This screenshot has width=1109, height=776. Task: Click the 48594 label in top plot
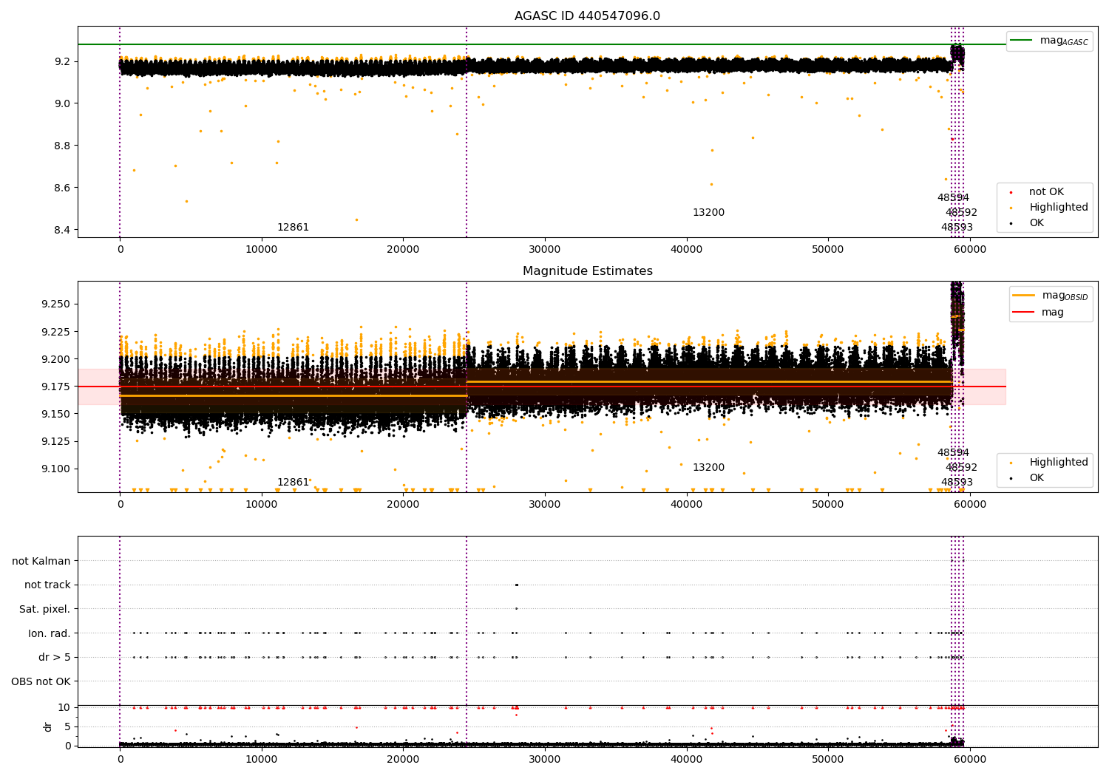tap(953, 198)
